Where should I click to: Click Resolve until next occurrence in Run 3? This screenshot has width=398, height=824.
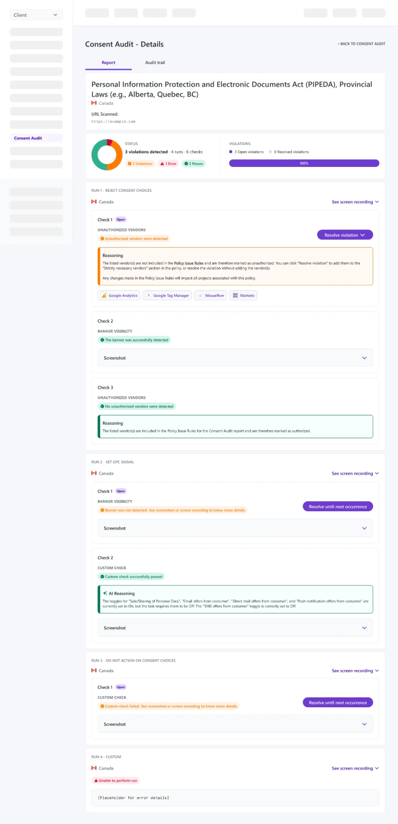point(338,703)
